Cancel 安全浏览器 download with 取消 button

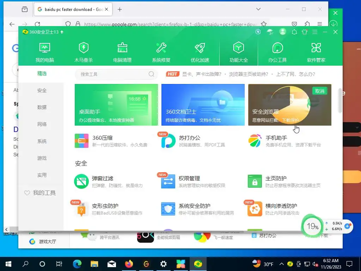[x=320, y=91]
